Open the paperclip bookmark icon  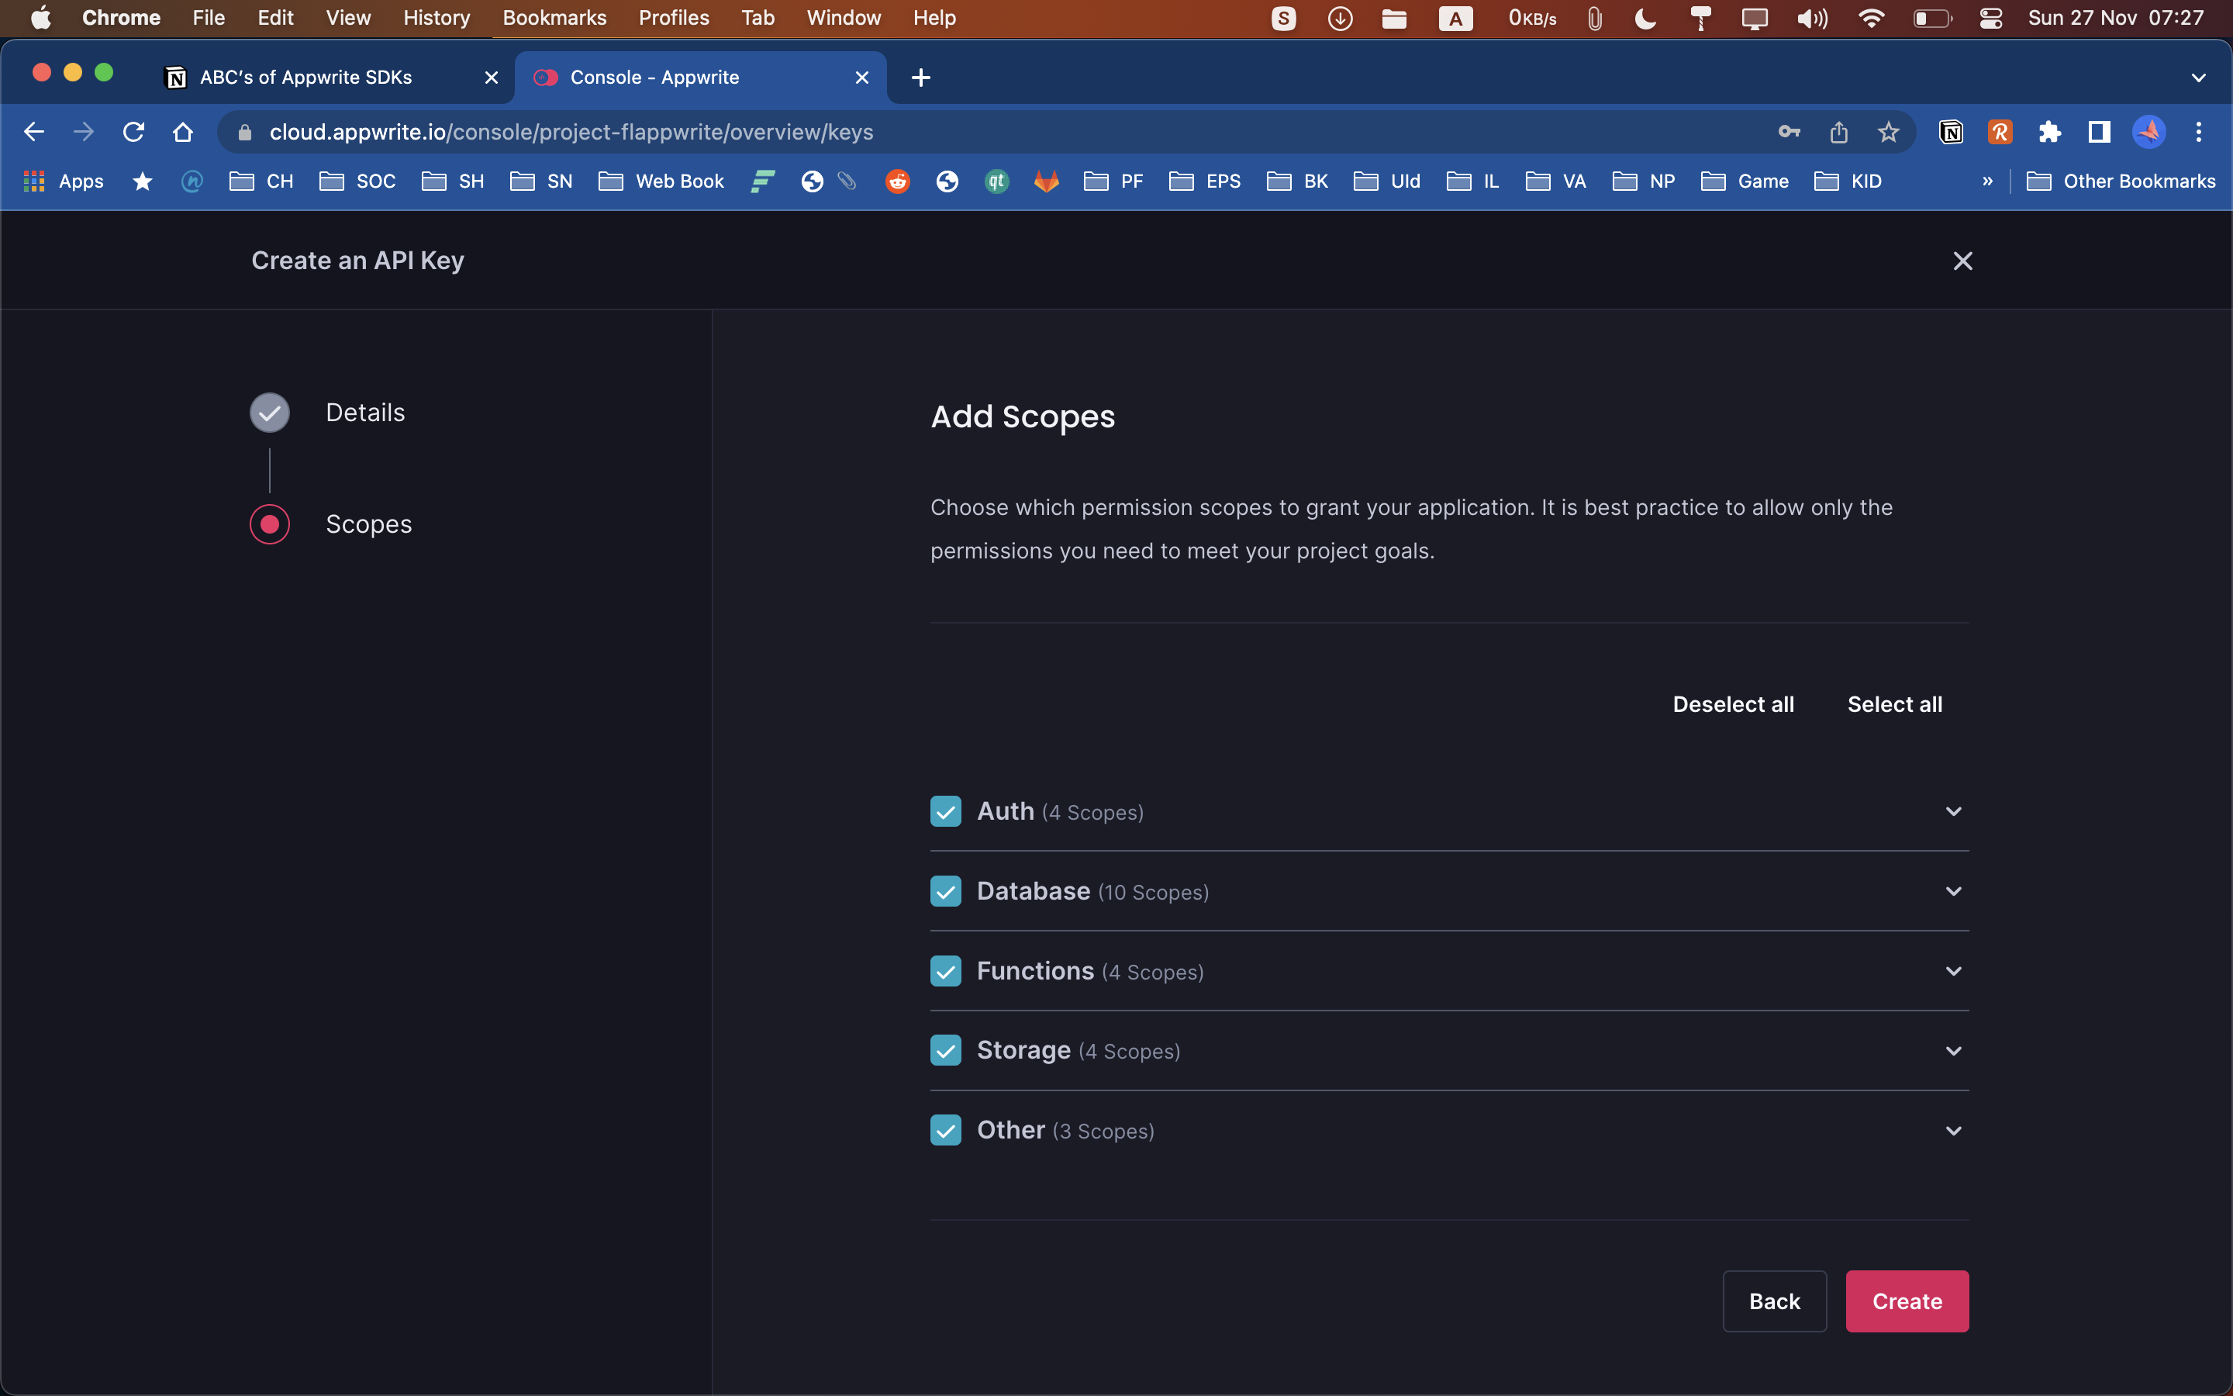coord(847,182)
